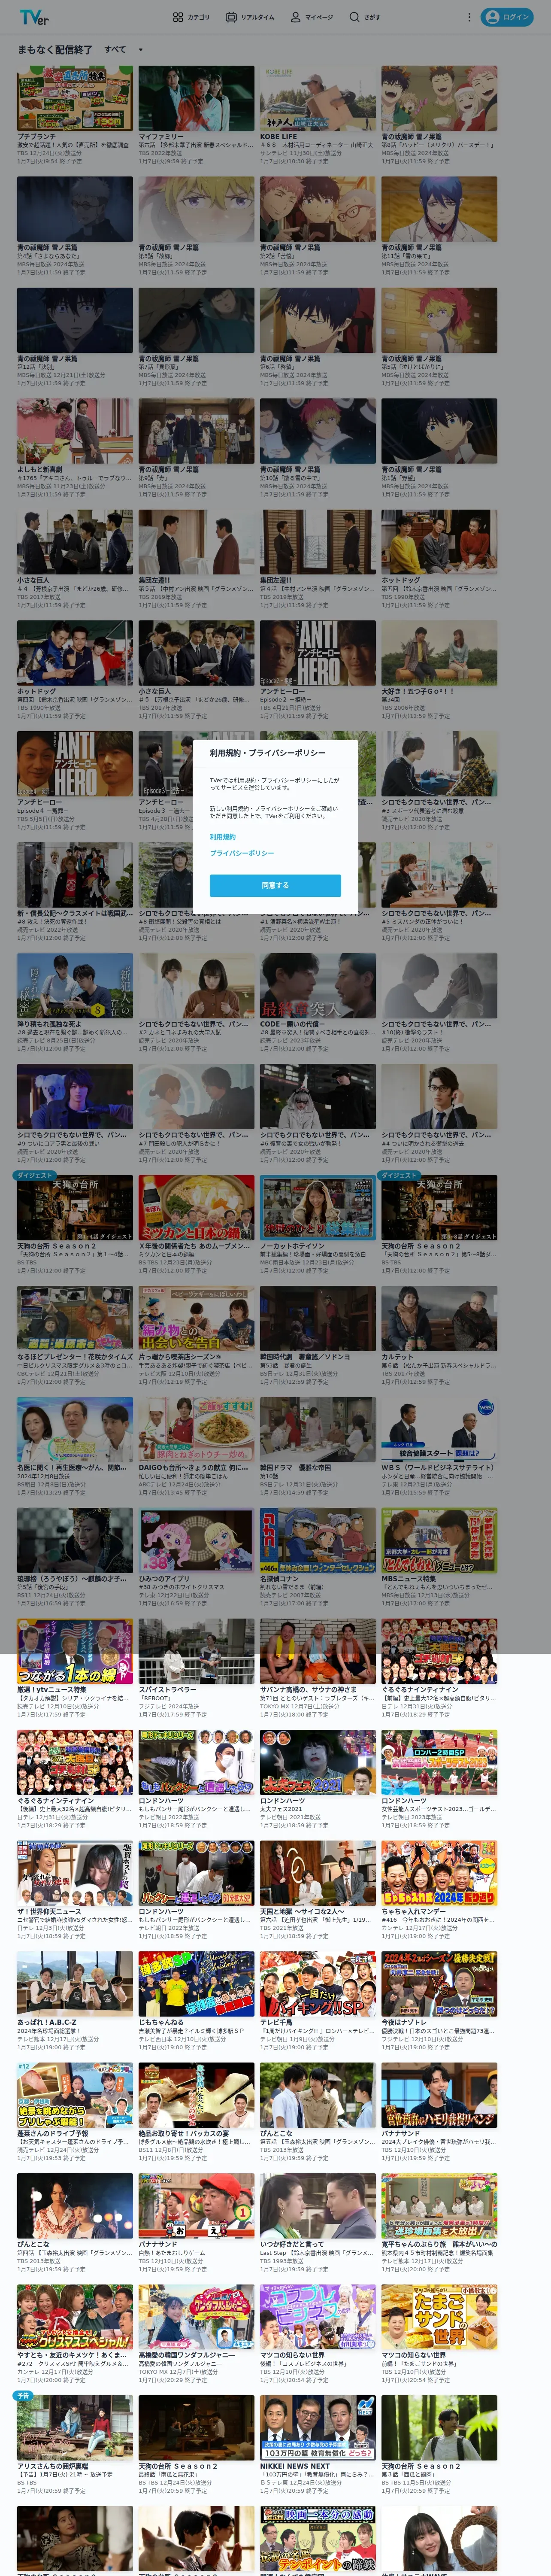Open the よしもと新喜劇 thumbnail

(75, 431)
